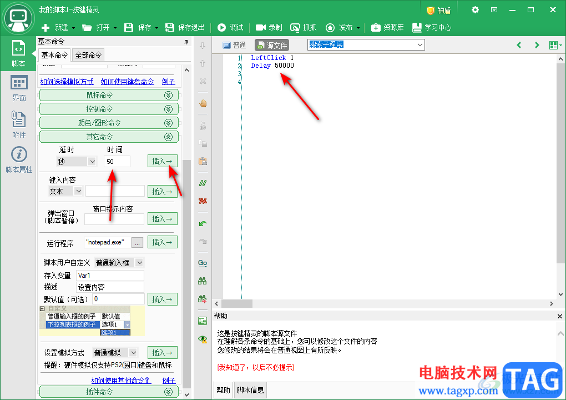
Task: Collapse the 其它命令 section
Action: click(109, 137)
